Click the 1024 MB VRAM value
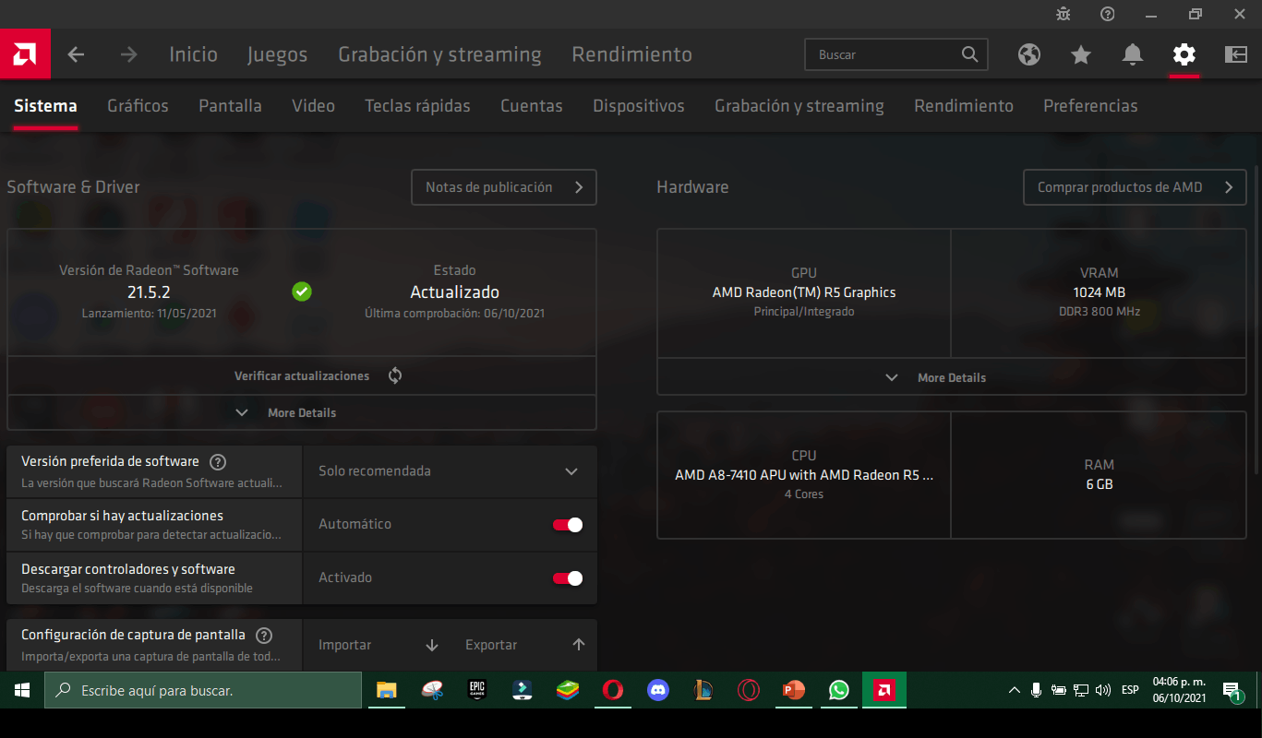 pos(1099,292)
